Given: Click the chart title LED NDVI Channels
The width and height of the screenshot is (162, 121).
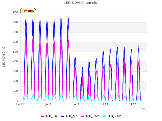Looking at the screenshot, I should pyautogui.click(x=80, y=3).
